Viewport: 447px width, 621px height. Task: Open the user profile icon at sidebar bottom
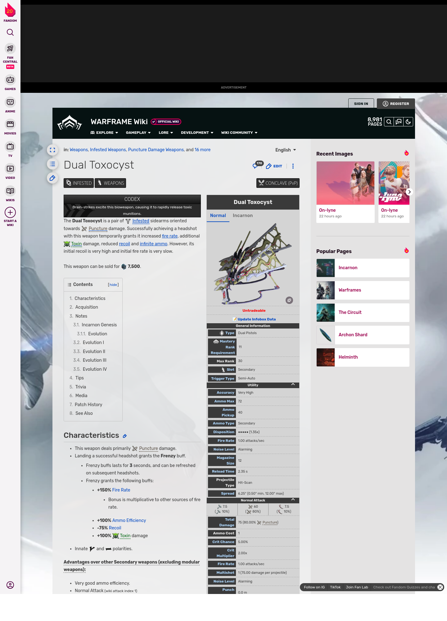click(x=10, y=585)
